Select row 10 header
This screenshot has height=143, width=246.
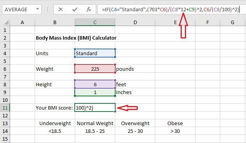pos(5,100)
